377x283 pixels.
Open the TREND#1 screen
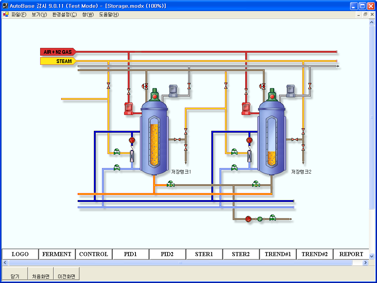(278, 254)
